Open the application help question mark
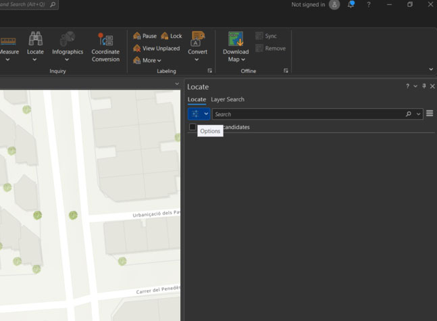 click(x=368, y=5)
